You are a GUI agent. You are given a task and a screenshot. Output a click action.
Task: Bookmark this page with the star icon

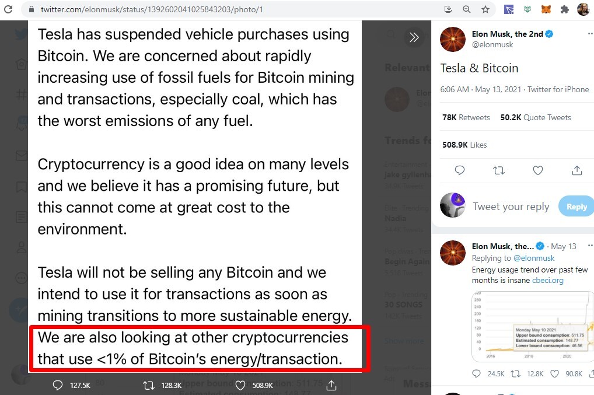click(485, 9)
